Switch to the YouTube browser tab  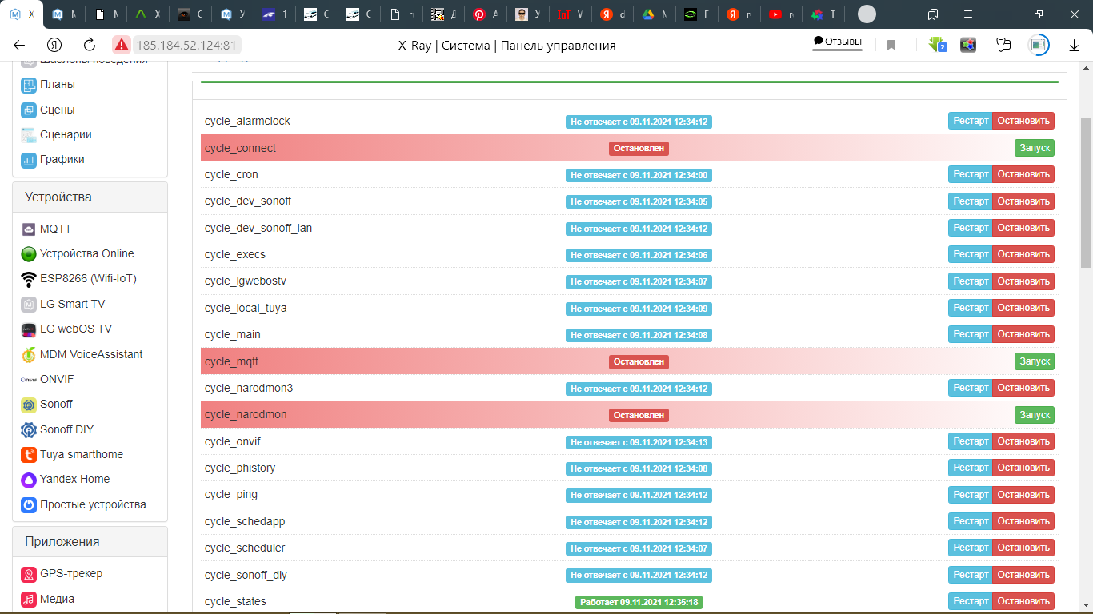pyautogui.click(x=782, y=14)
